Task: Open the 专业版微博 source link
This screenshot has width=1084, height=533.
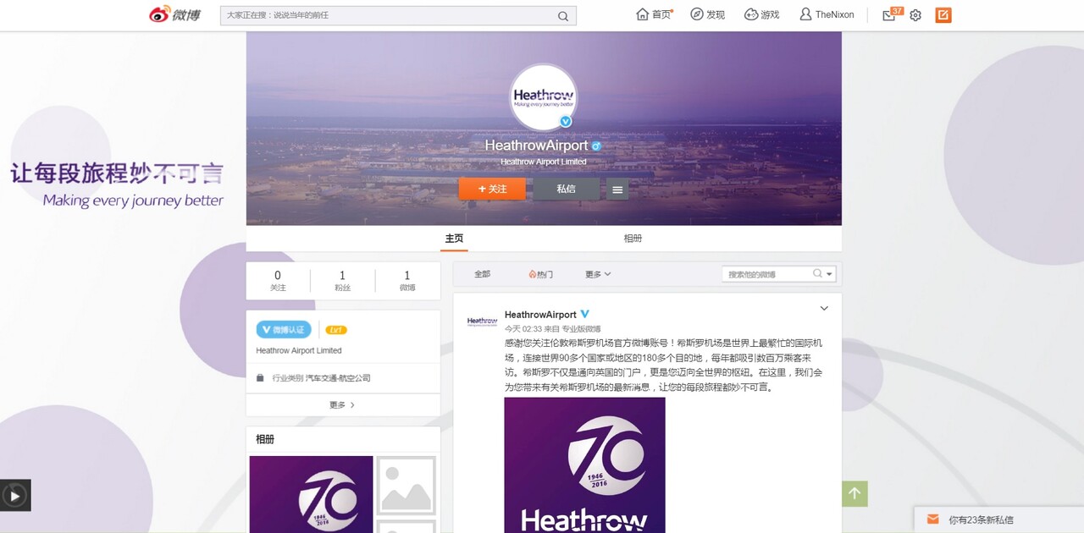Action: coord(581,329)
